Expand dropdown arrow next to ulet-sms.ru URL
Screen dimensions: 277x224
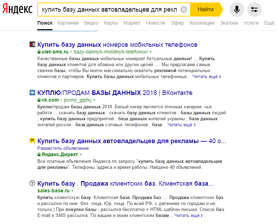click(x=151, y=52)
